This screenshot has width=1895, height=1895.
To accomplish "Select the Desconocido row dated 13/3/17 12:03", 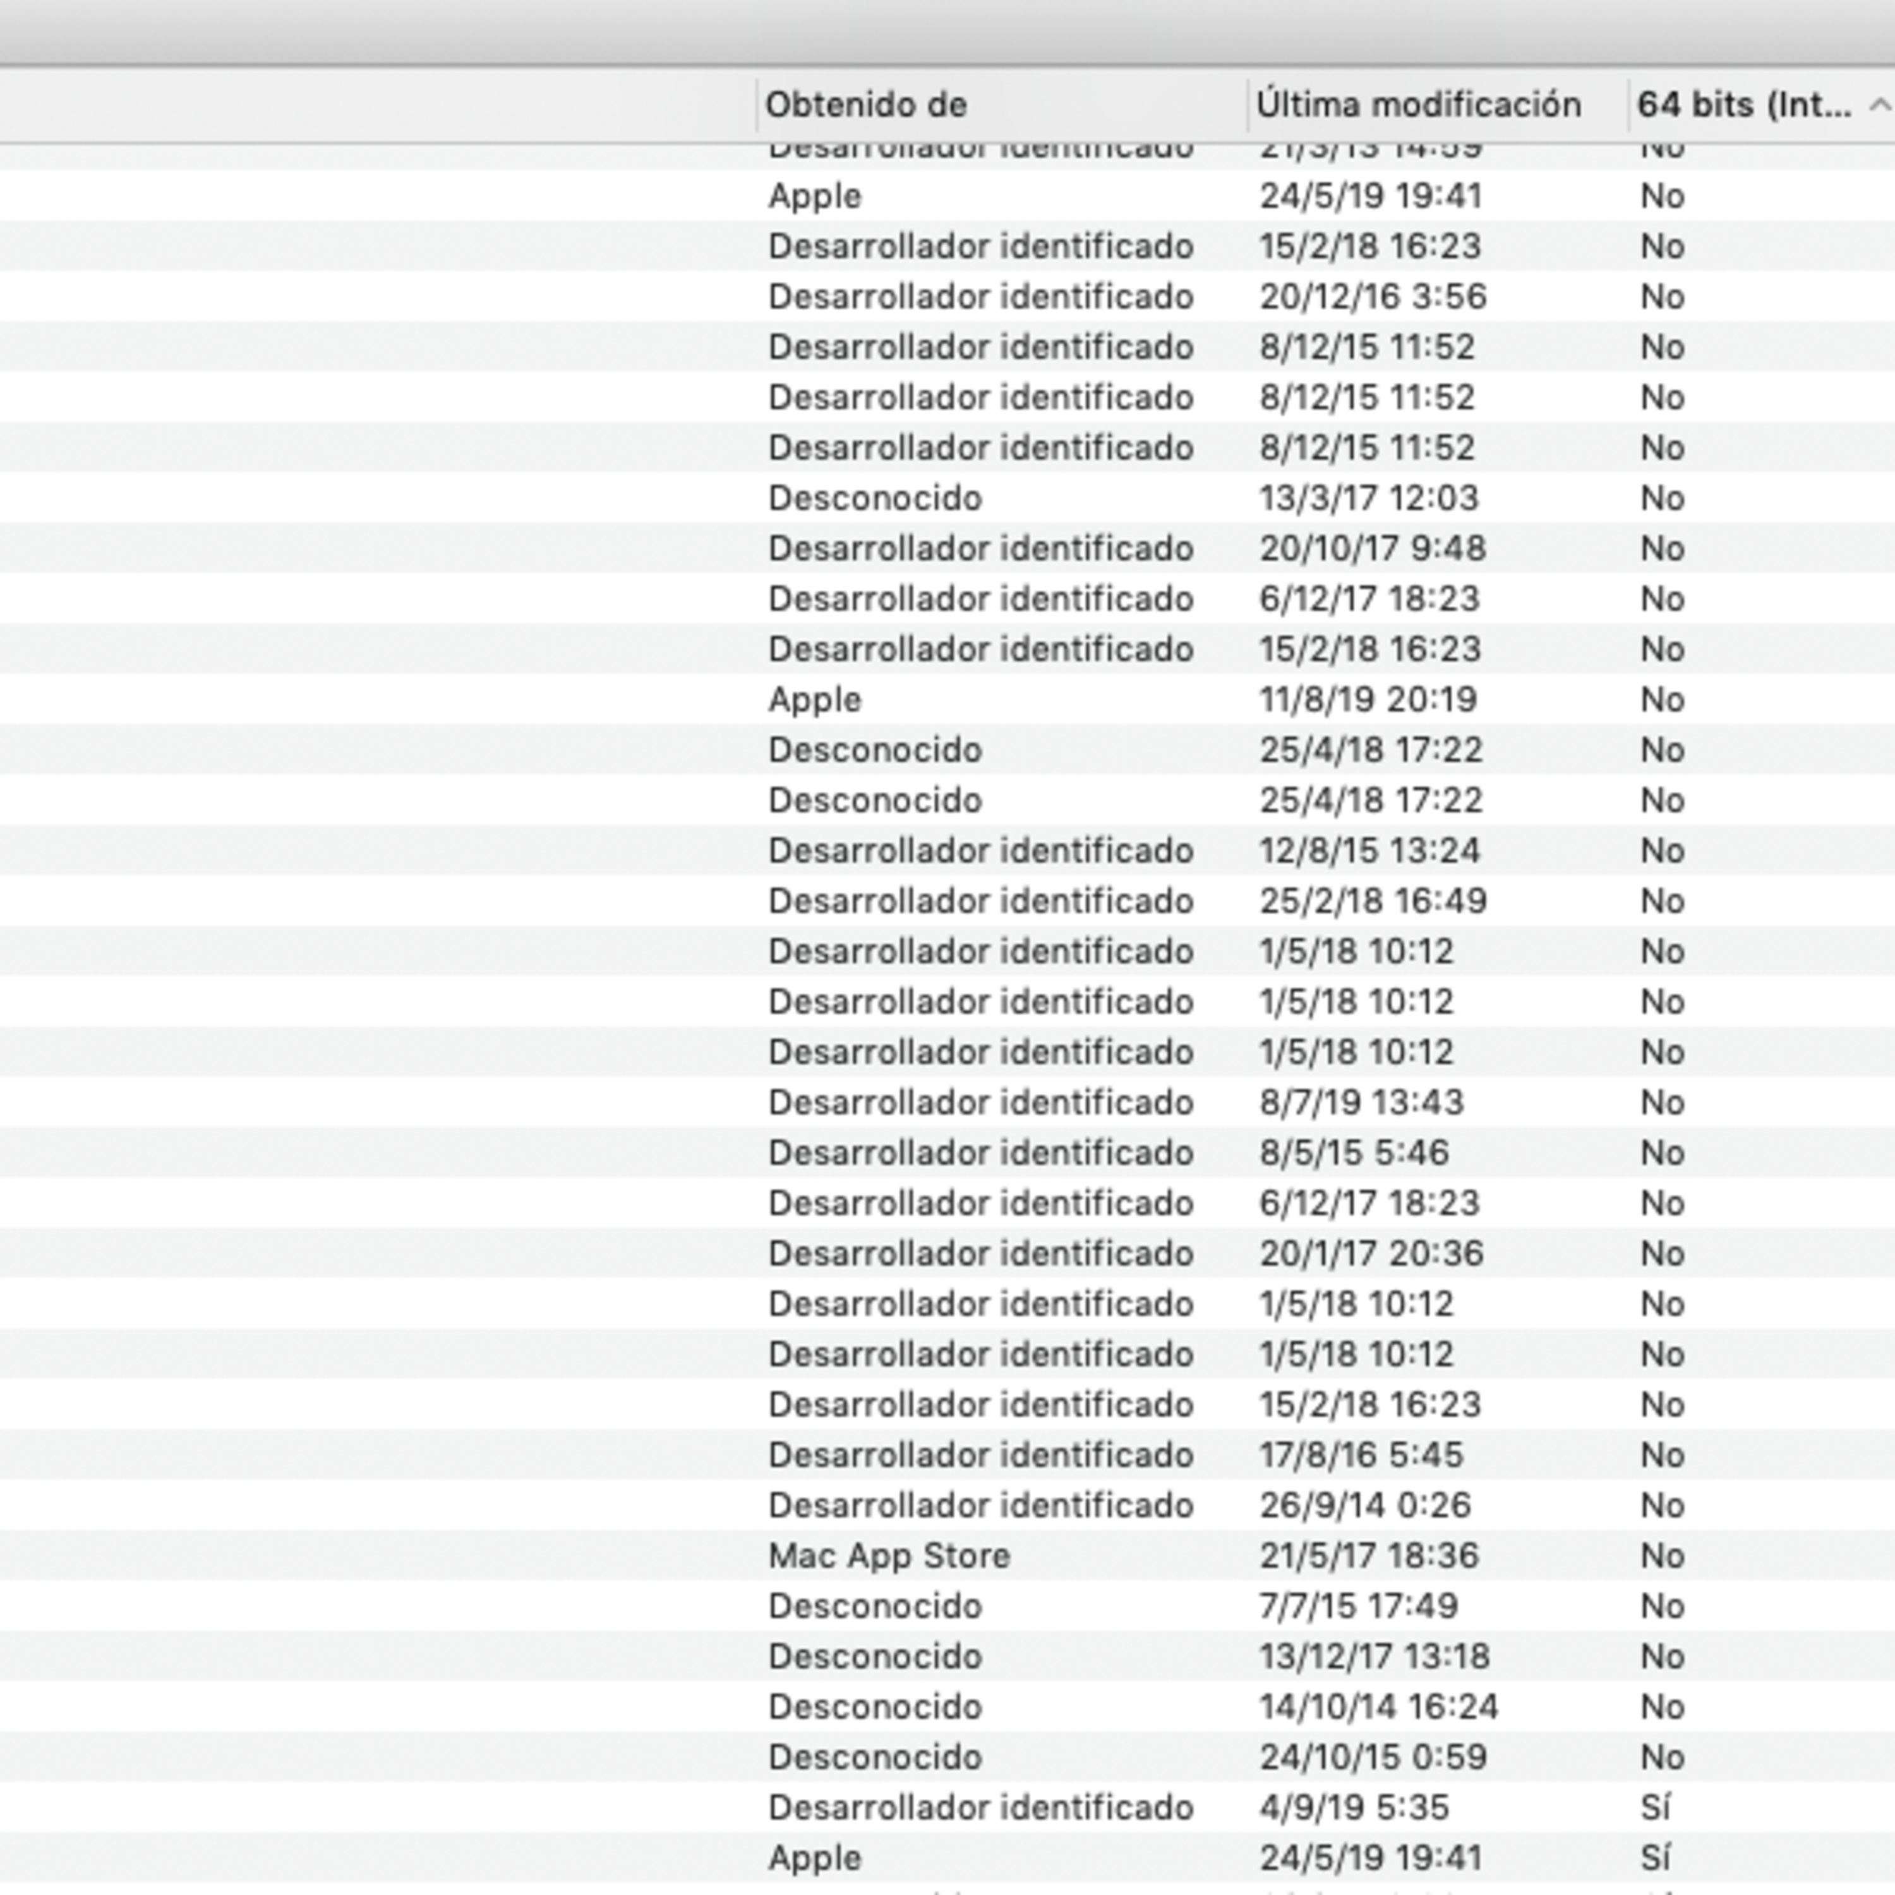I will click(875, 498).
